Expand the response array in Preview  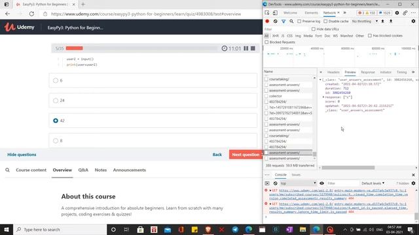[x=323, y=97]
